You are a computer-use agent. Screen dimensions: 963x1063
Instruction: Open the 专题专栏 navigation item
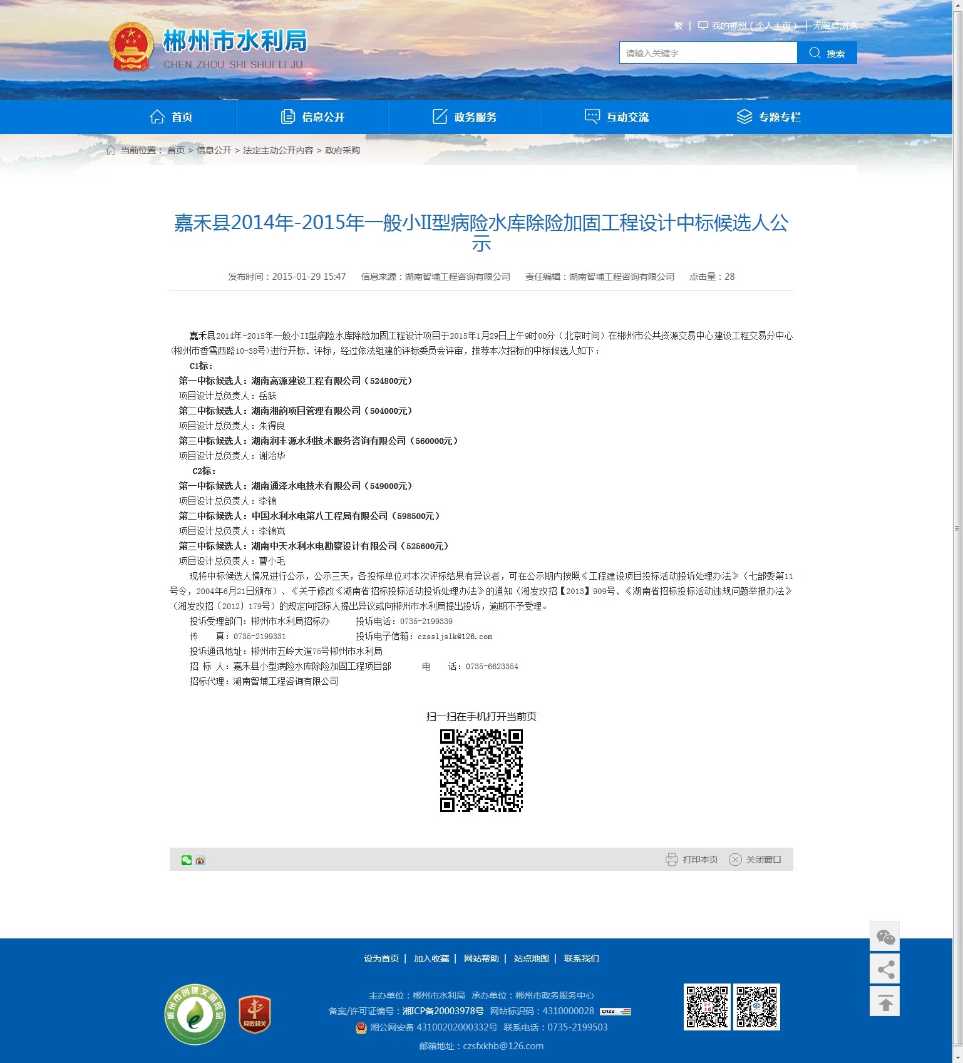pyautogui.click(x=768, y=117)
